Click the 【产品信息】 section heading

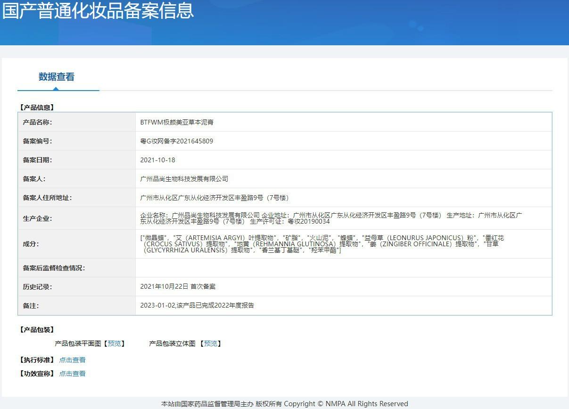[37, 108]
